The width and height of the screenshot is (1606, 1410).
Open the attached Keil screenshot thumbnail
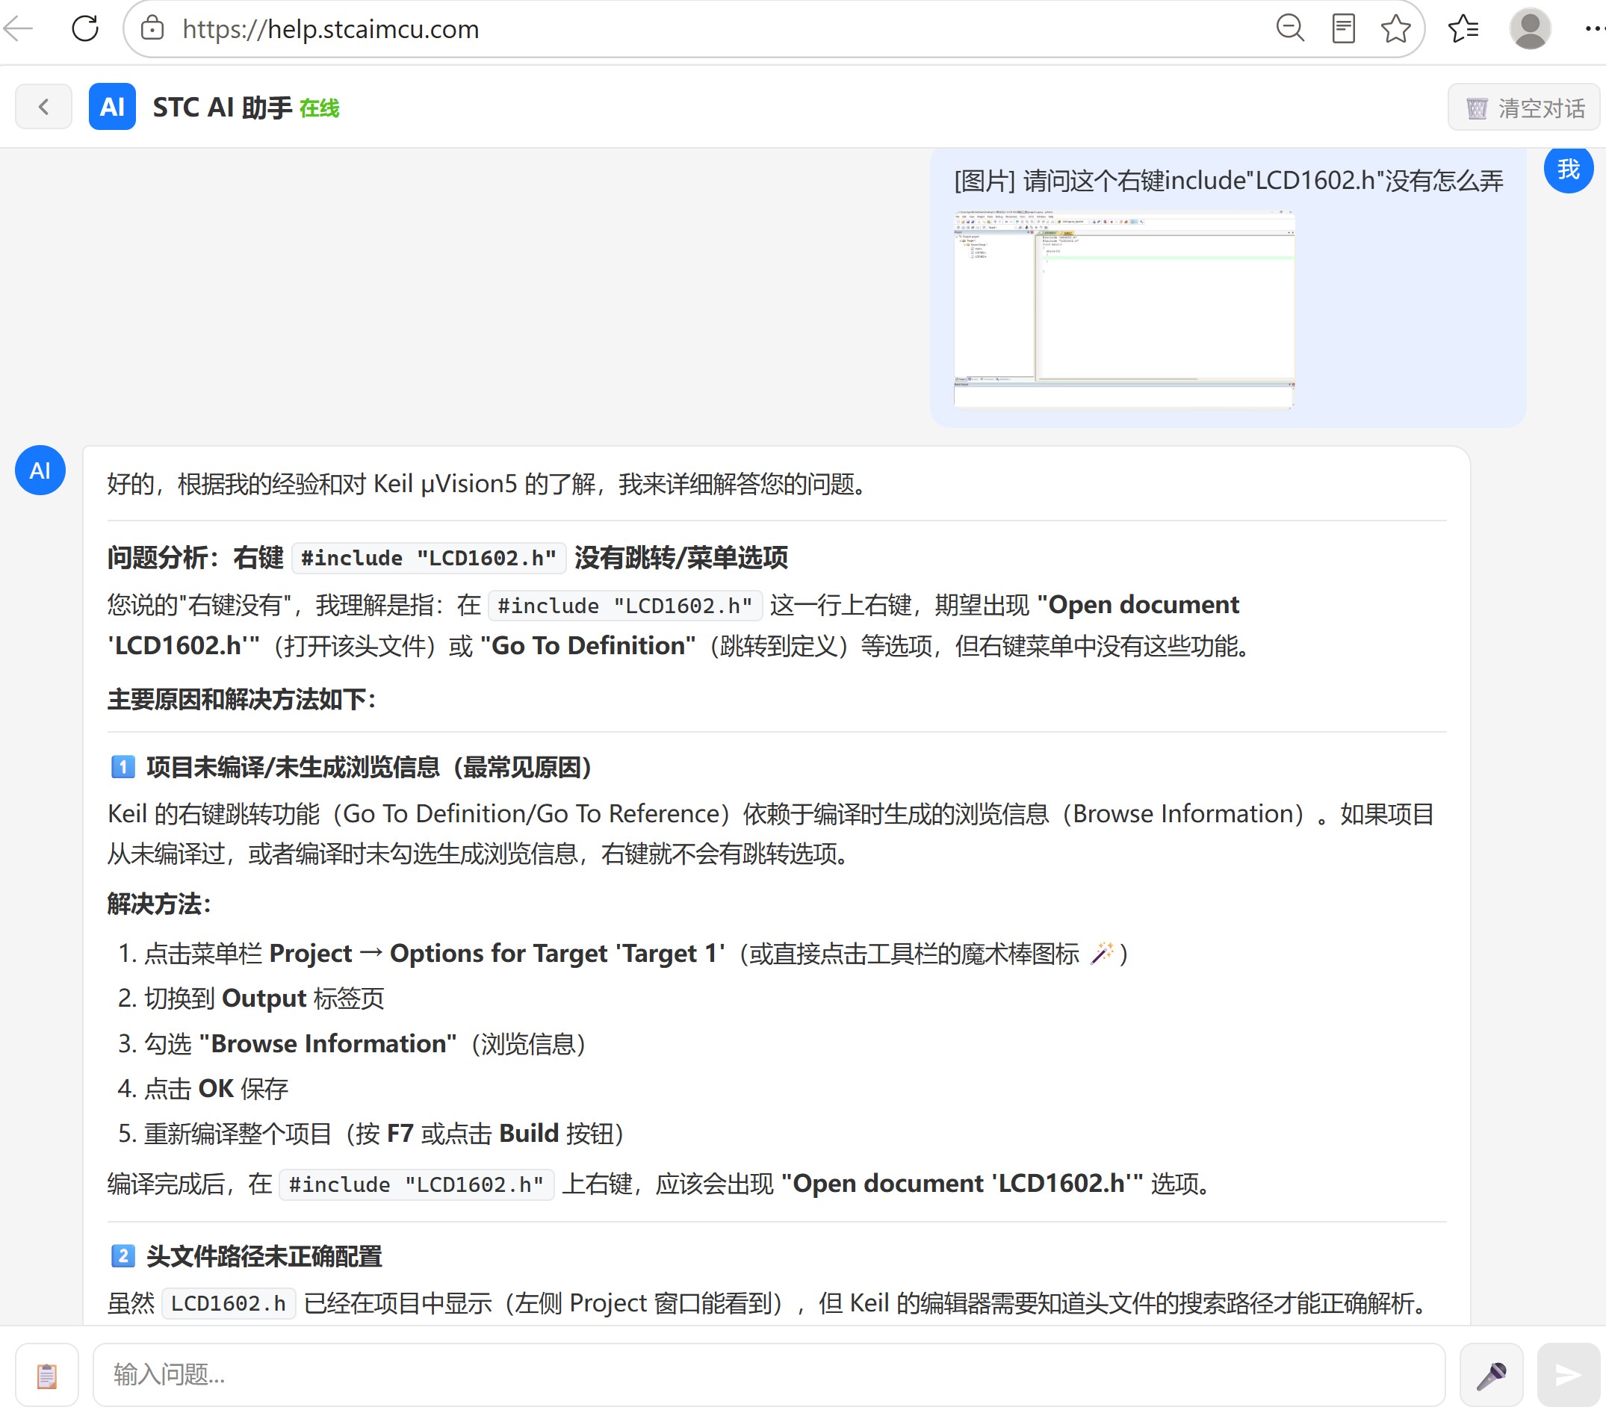point(1123,308)
